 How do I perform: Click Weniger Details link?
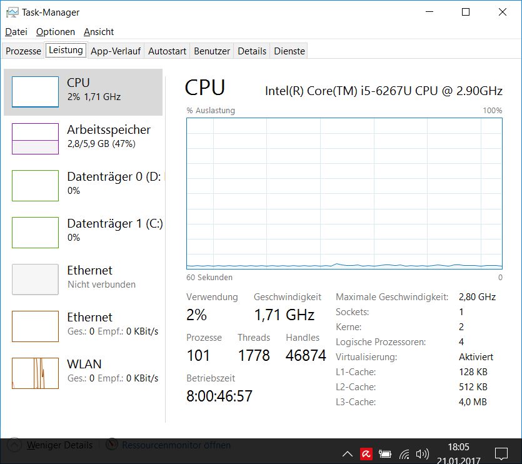point(59,445)
